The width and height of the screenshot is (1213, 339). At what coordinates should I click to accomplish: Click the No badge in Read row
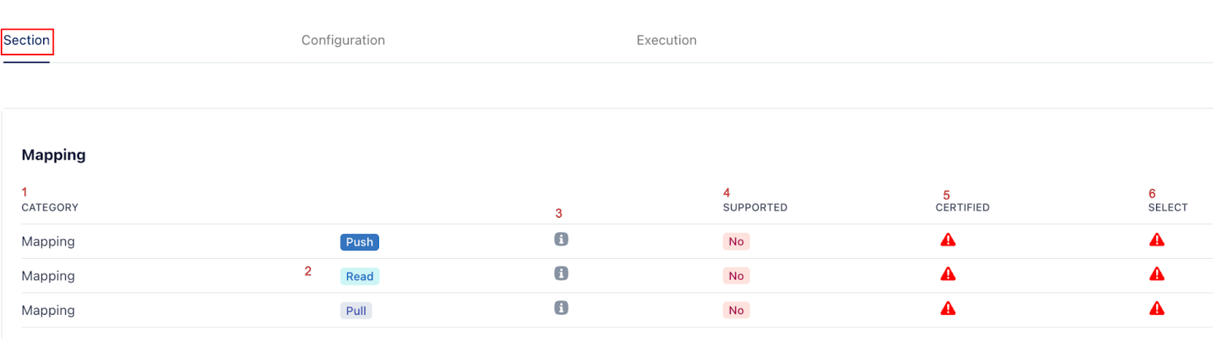[735, 275]
